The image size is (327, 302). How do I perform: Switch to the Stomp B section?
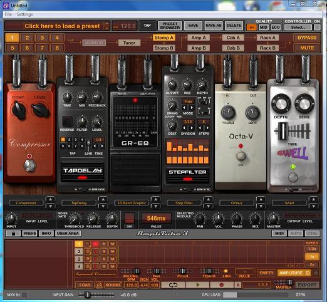pos(163,48)
